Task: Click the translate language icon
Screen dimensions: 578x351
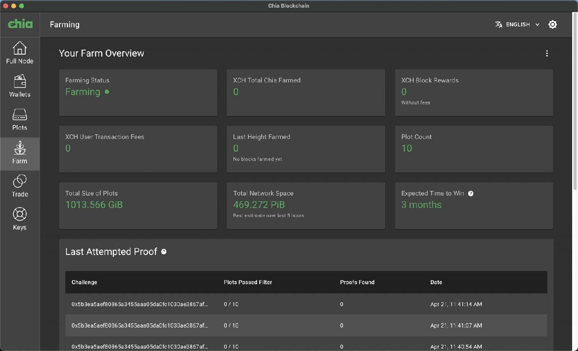Action: pyautogui.click(x=499, y=25)
